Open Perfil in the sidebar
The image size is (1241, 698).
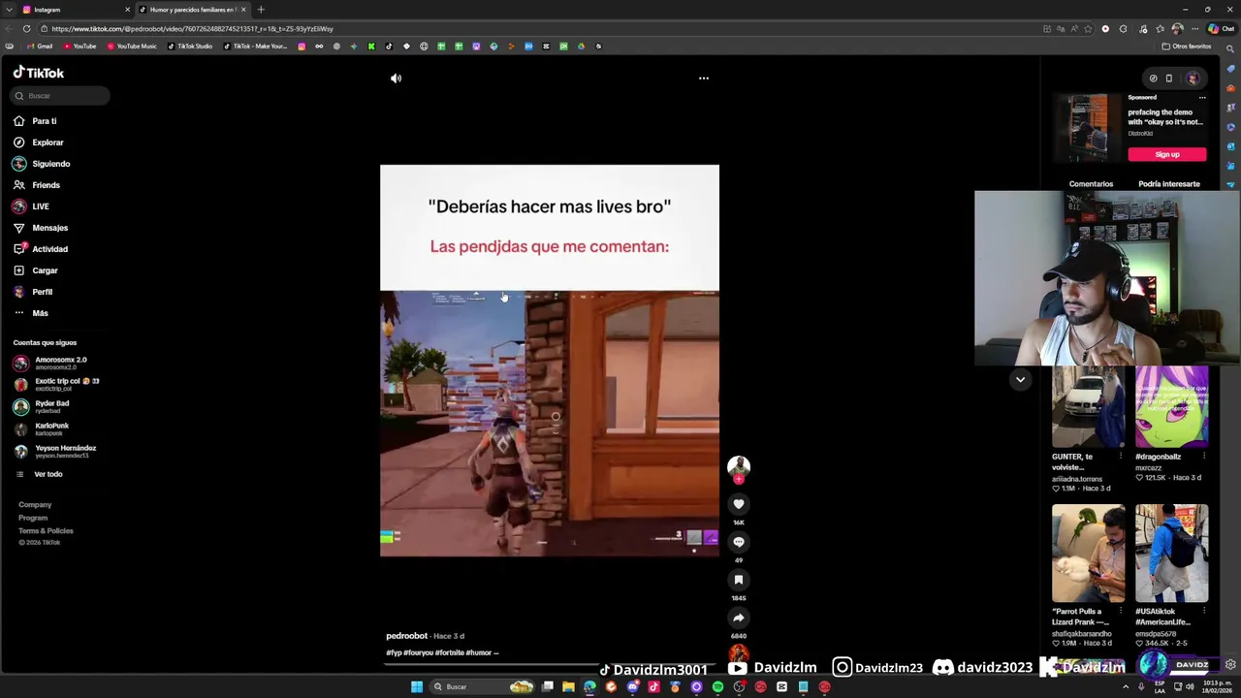click(x=42, y=292)
